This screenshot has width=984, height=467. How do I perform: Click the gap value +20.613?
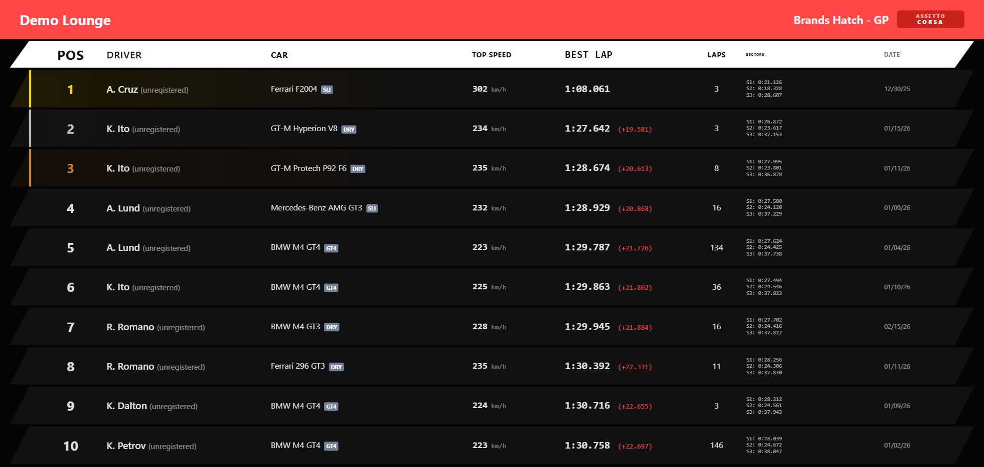(635, 169)
